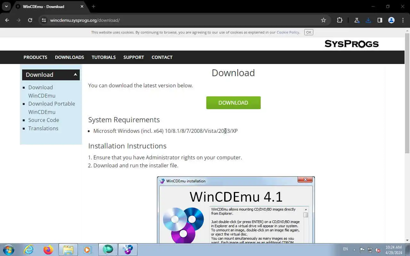Click Download Portable WinCDEmu sidebar link
The width and height of the screenshot is (410, 256).
[52, 108]
